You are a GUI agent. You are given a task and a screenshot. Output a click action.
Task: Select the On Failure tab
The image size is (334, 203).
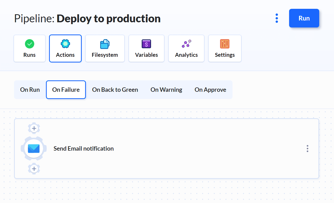pos(66,90)
